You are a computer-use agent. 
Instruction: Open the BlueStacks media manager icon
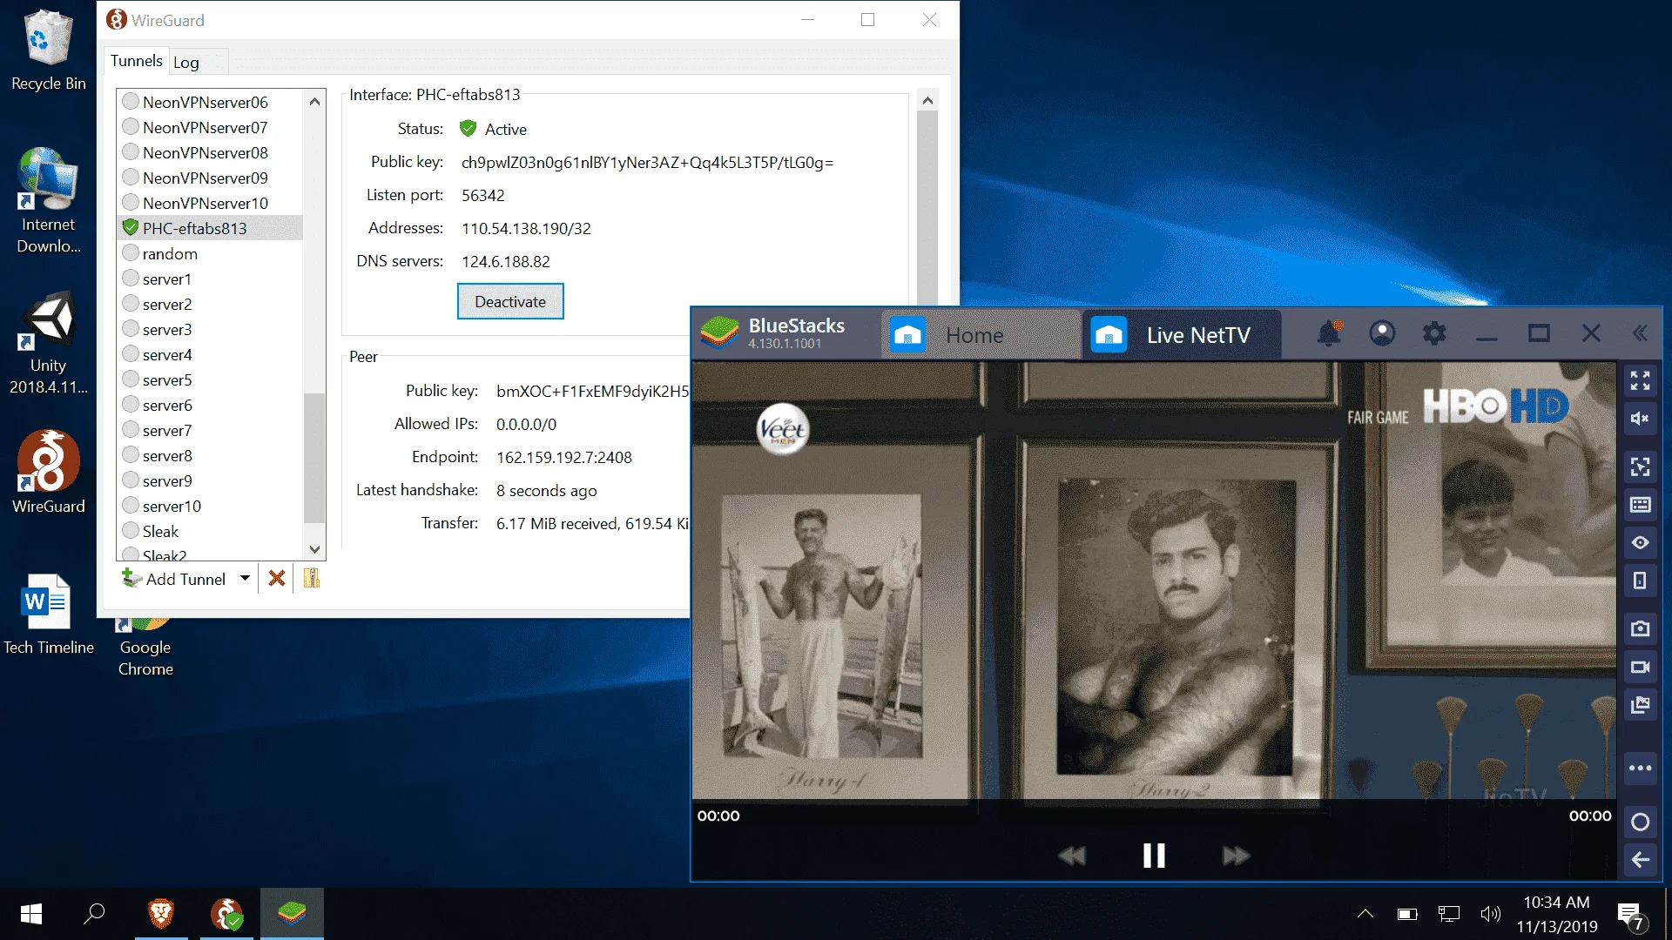tap(1640, 705)
